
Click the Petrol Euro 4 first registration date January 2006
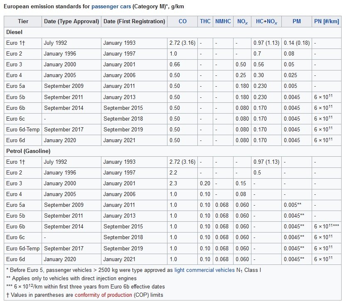pyautogui.click(x=119, y=194)
